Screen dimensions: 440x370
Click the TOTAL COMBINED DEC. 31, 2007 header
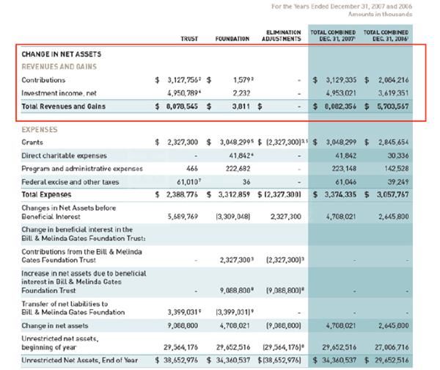tap(333, 35)
